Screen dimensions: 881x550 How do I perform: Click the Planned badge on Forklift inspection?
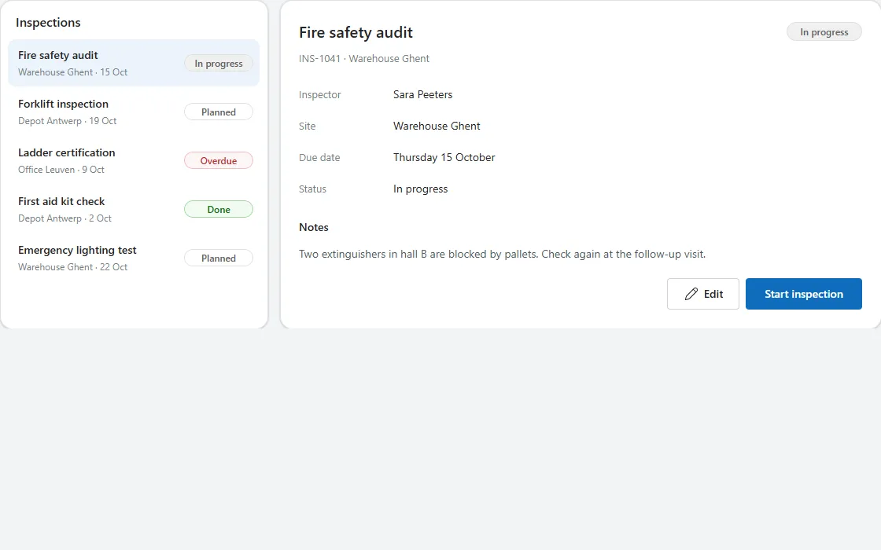tap(219, 112)
